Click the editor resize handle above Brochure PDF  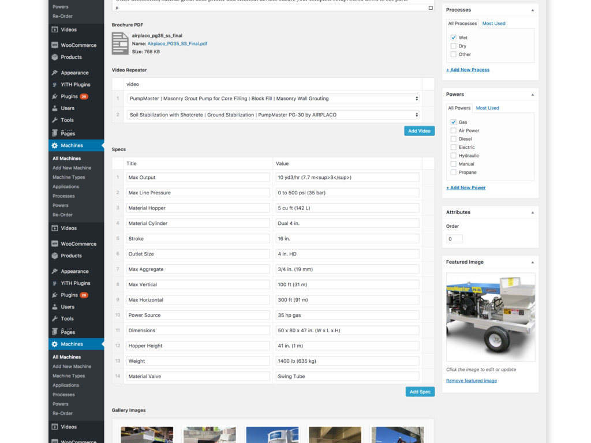[x=431, y=8]
